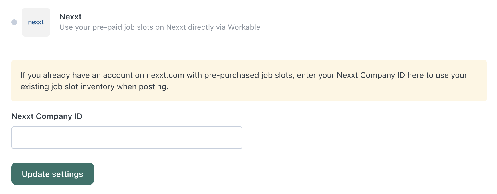Click 'Nexxt Company ID' phrase inside banner

pos(371,75)
